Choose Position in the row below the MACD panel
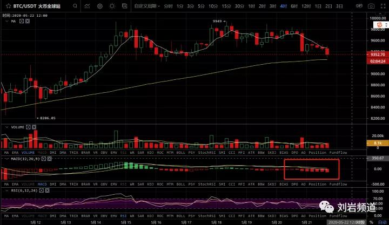389x225 pixels. (318, 185)
